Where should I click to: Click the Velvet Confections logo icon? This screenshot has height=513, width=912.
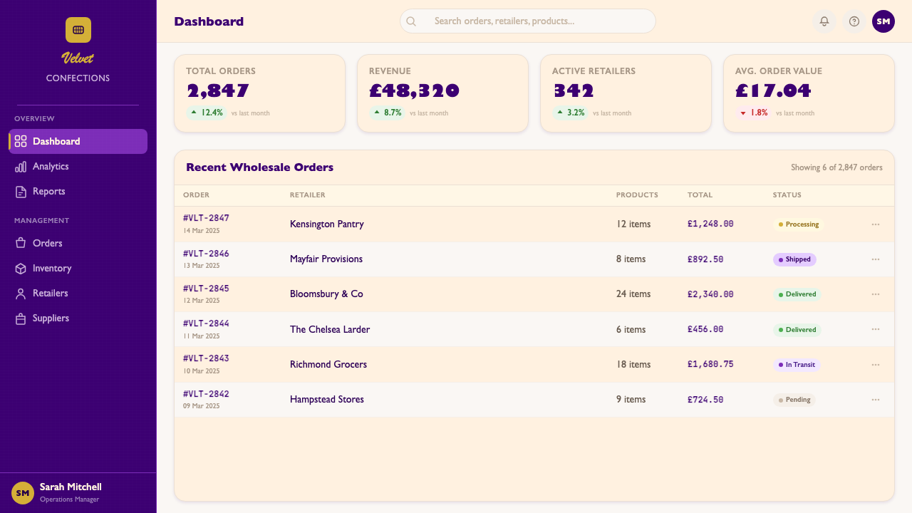[78, 30]
